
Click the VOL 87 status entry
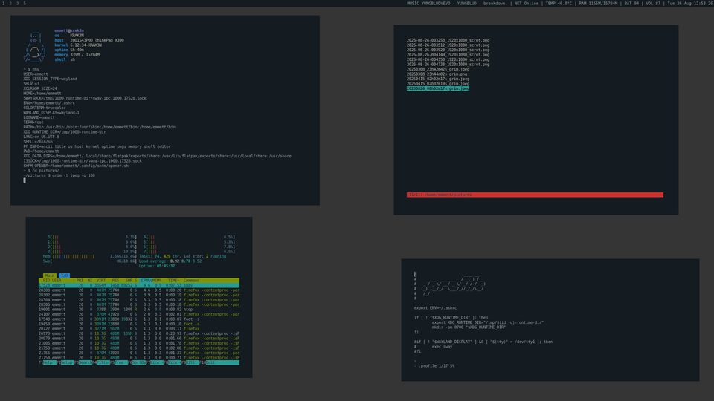[x=654, y=3]
